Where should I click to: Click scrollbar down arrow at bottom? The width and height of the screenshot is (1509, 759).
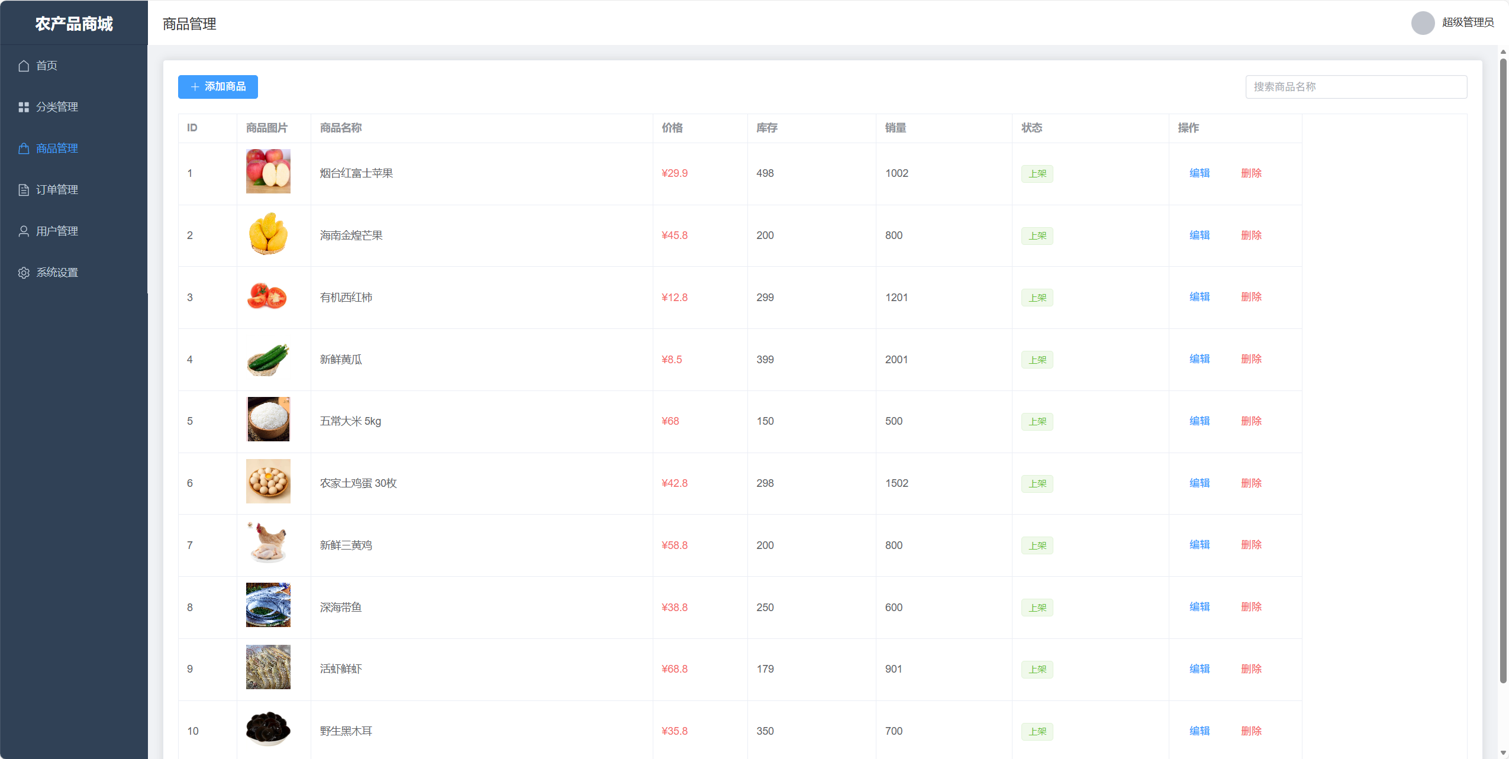[x=1502, y=752]
